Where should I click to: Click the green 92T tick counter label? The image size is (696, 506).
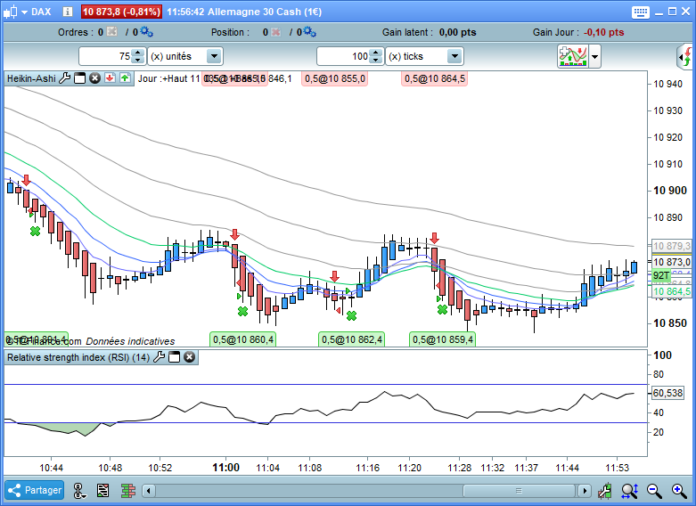(661, 275)
